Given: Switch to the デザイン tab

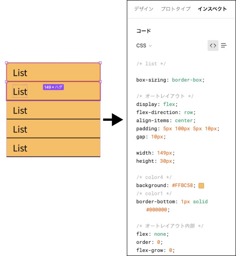Looking at the screenshot, I should tap(144, 9).
